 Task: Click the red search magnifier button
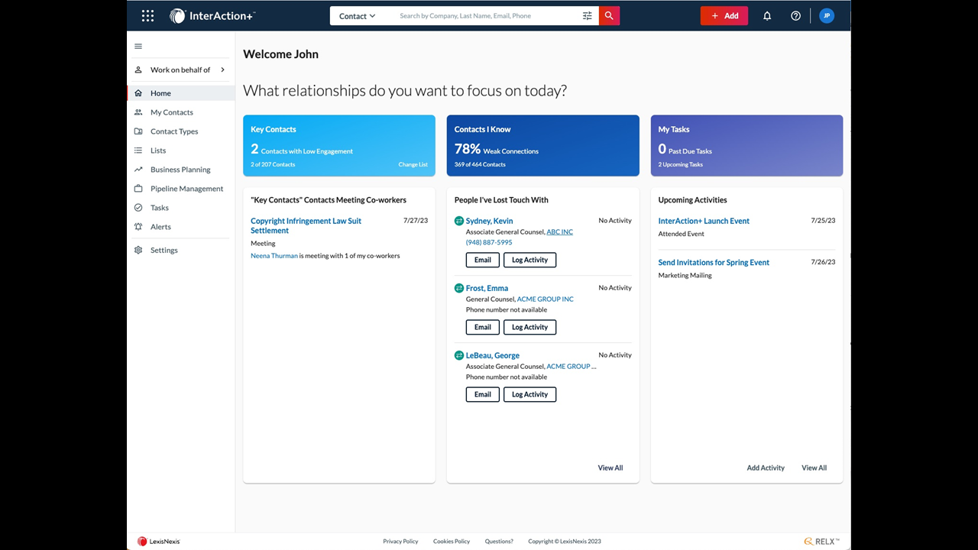(609, 15)
